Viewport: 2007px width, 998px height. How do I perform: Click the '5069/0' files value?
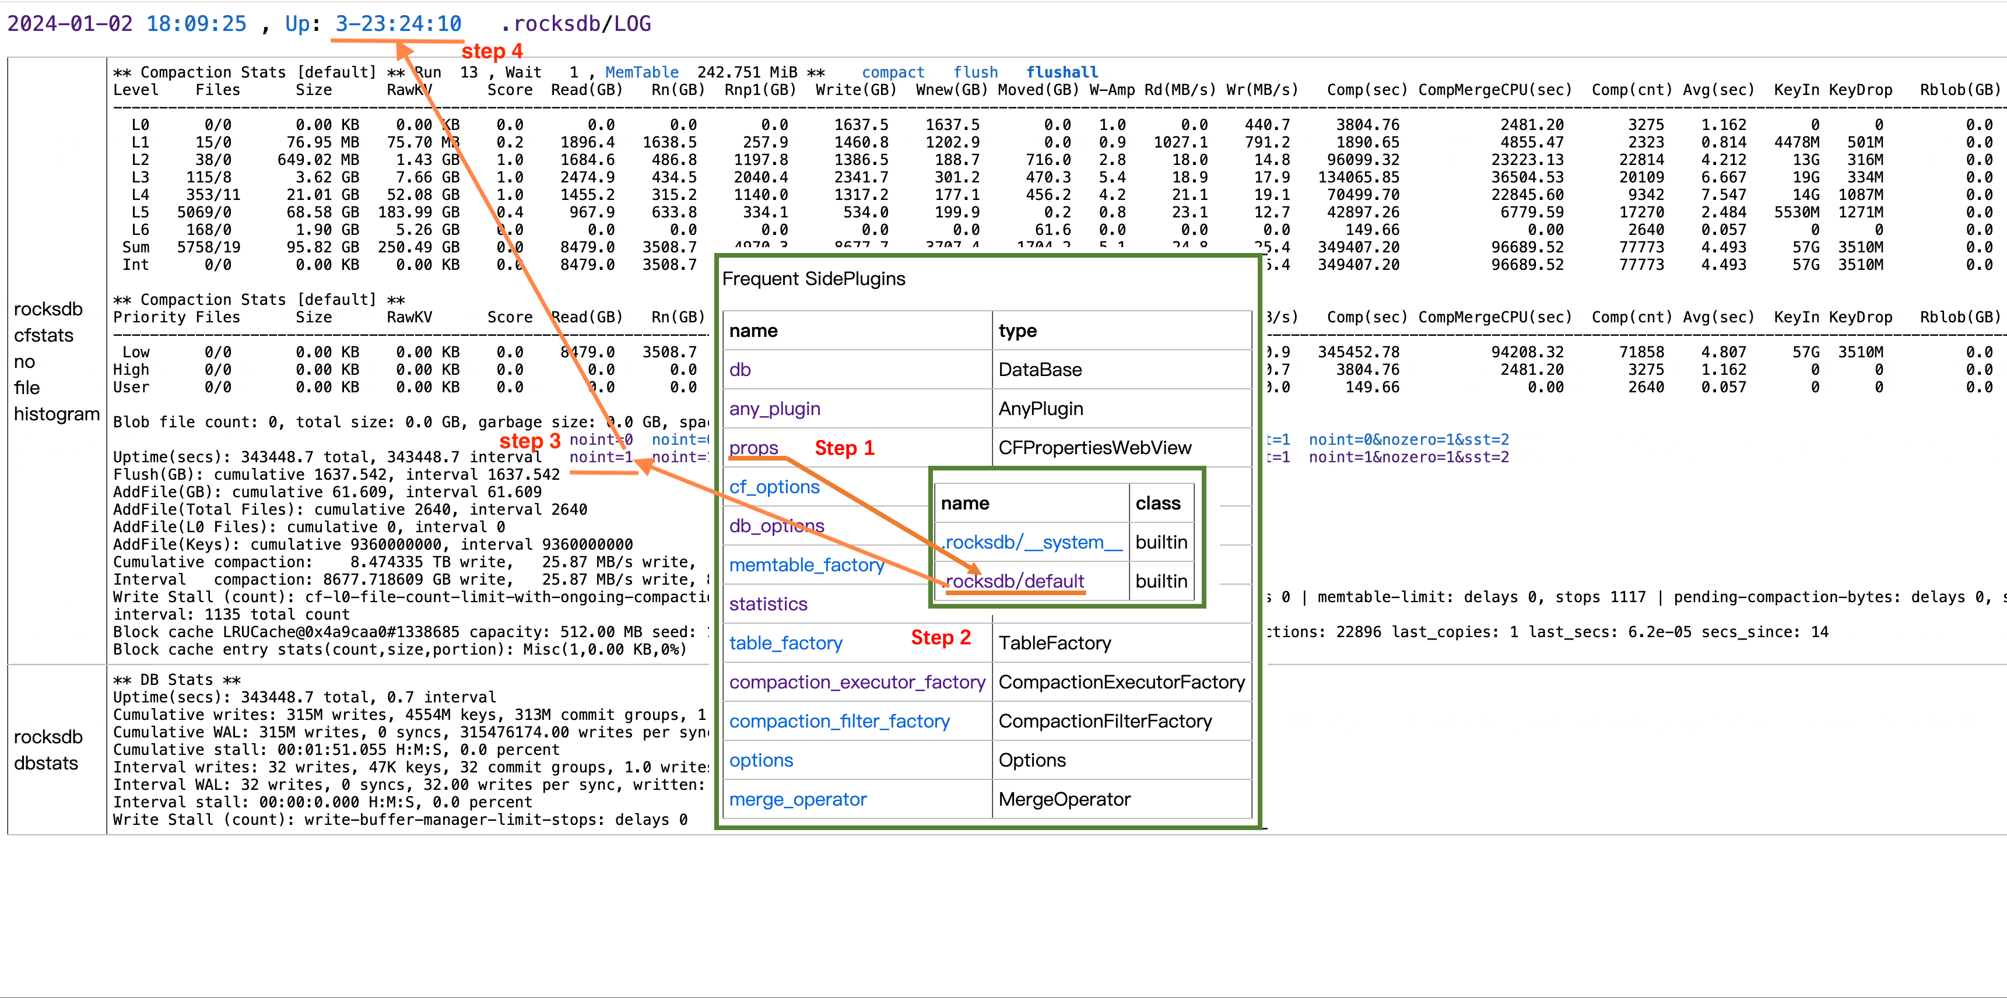point(204,212)
